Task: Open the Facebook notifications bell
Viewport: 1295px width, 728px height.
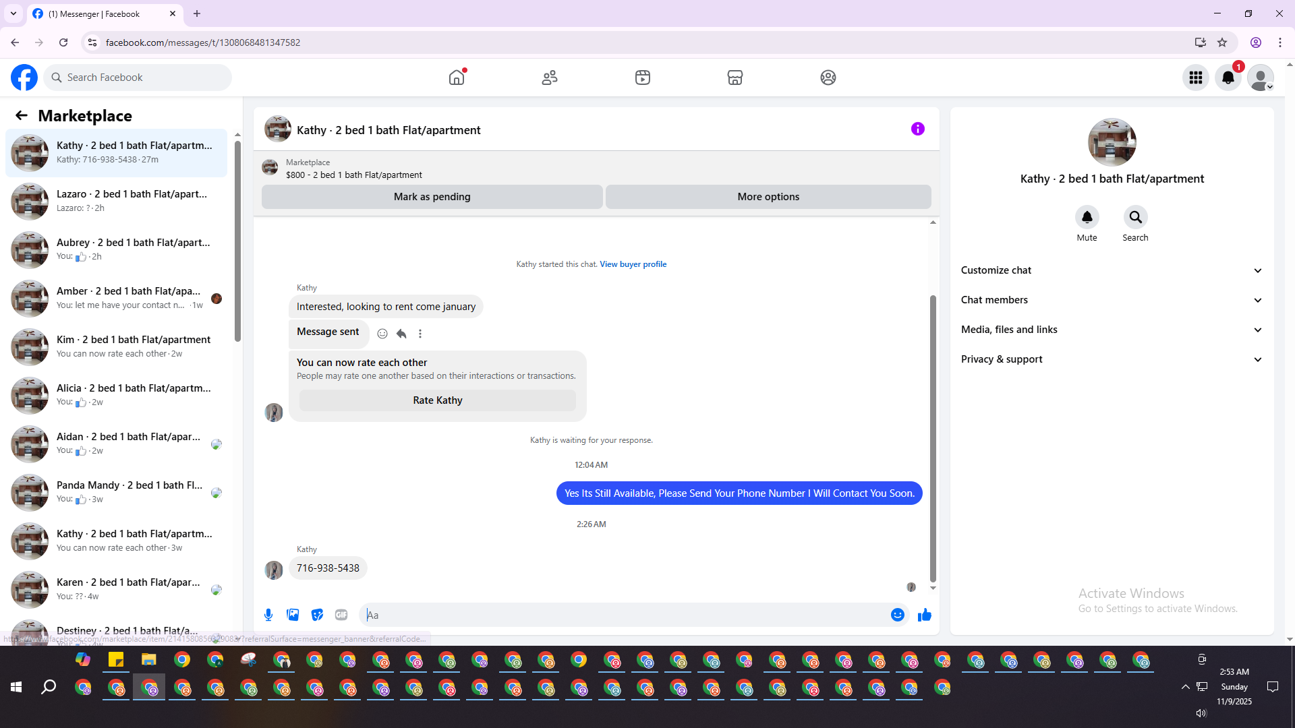Action: pos(1228,78)
